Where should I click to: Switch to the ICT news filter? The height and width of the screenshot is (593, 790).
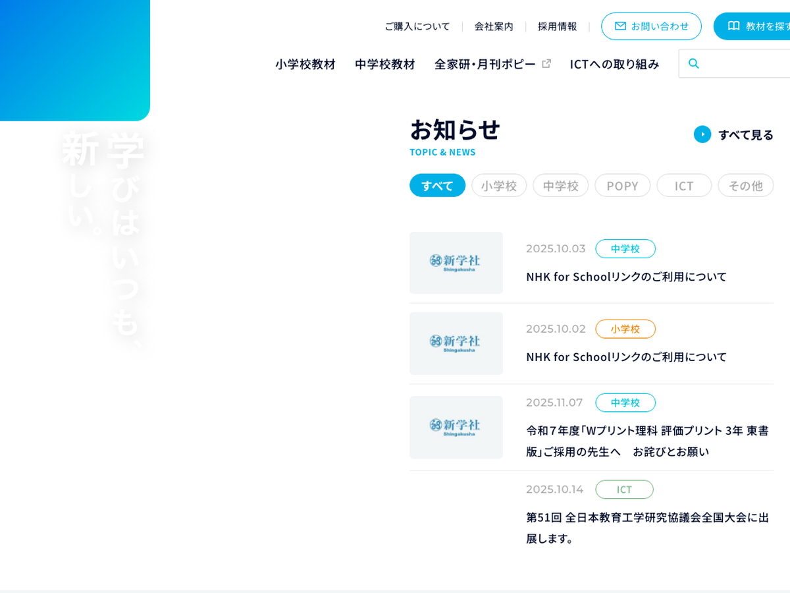[684, 186]
